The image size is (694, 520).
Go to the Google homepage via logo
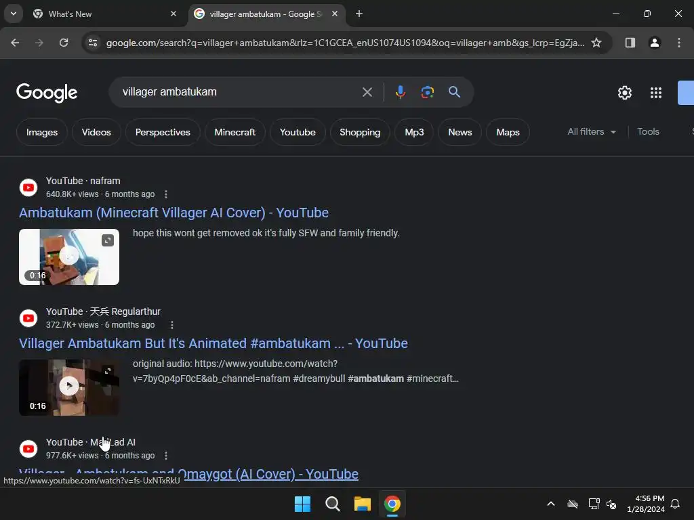tap(47, 93)
